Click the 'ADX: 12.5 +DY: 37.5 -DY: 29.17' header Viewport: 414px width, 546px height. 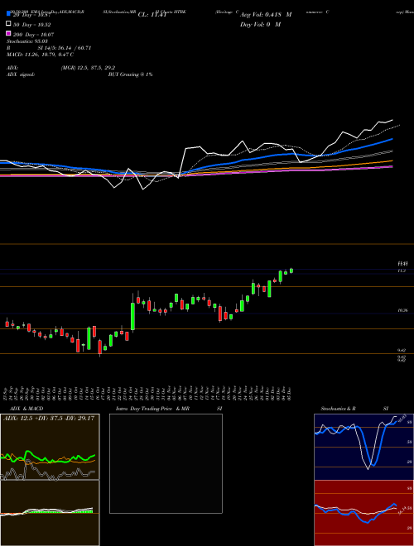coord(49,418)
